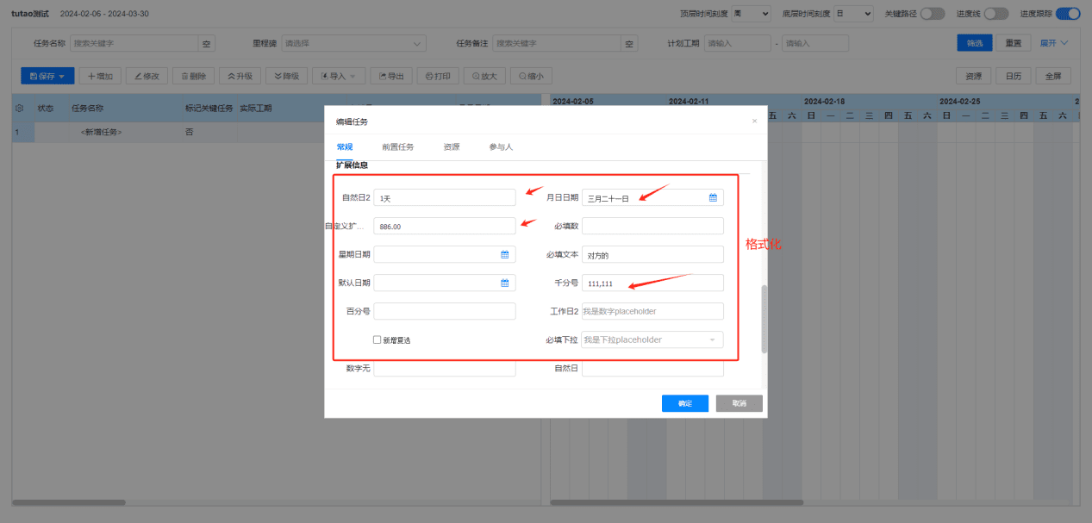1092x523 pixels.
Task: Click 空 button next to 任务备注 search
Action: click(630, 43)
